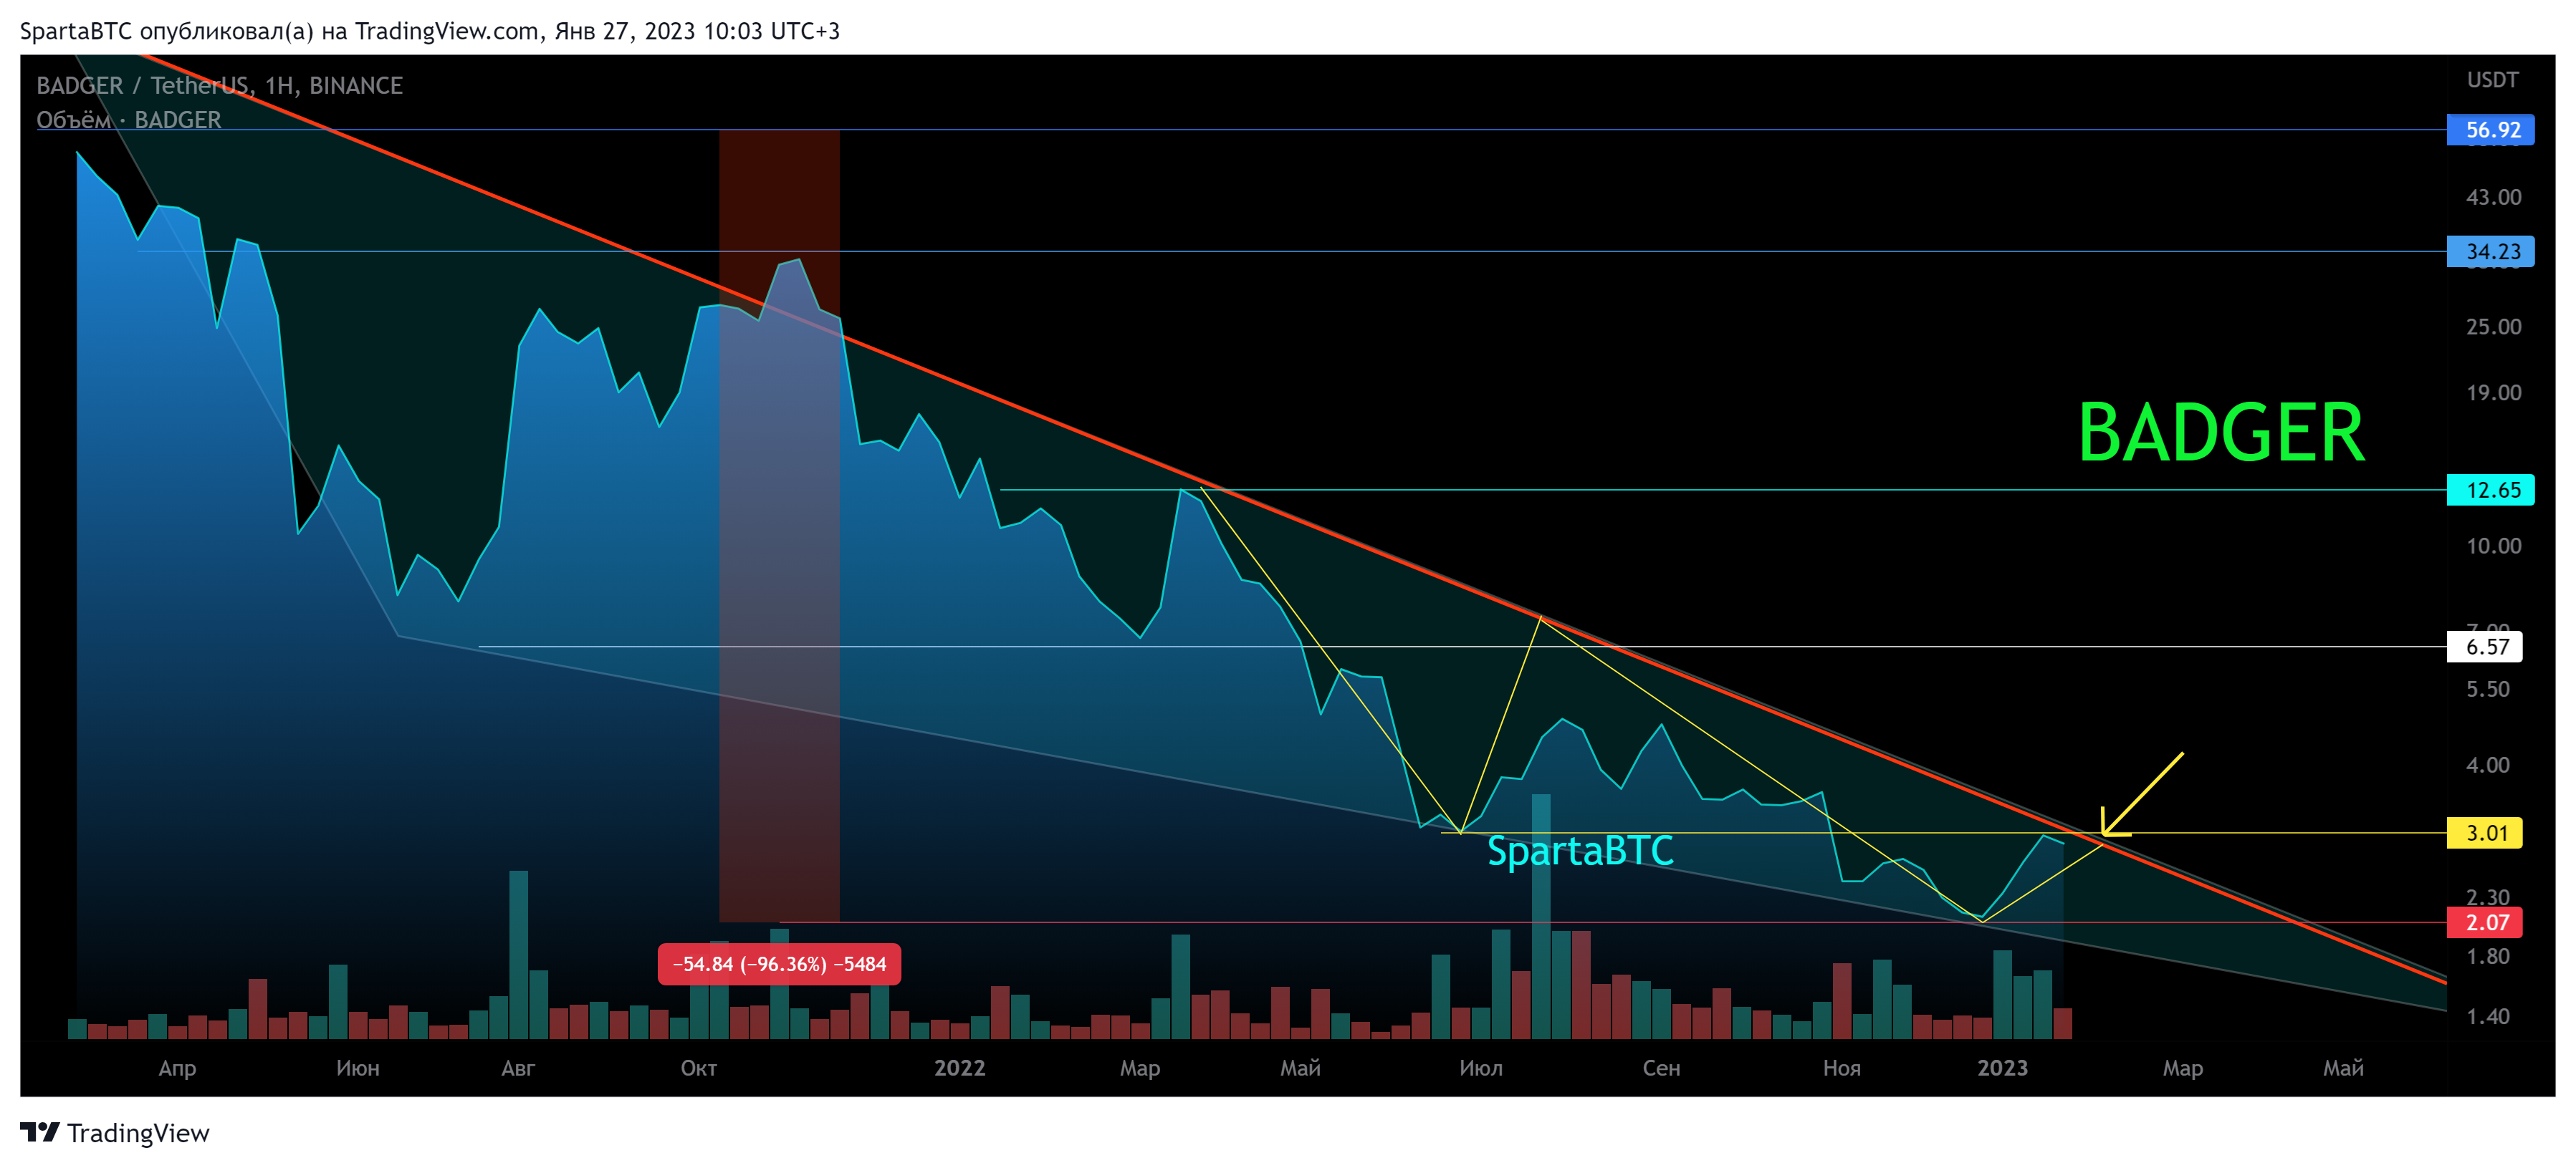Click the SpartaBTC publication header text
Screen dimensions: 2576x1168
tap(430, 31)
